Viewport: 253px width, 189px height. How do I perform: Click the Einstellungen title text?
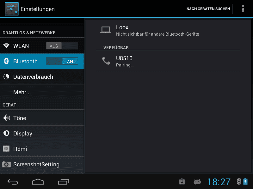coord(38,9)
